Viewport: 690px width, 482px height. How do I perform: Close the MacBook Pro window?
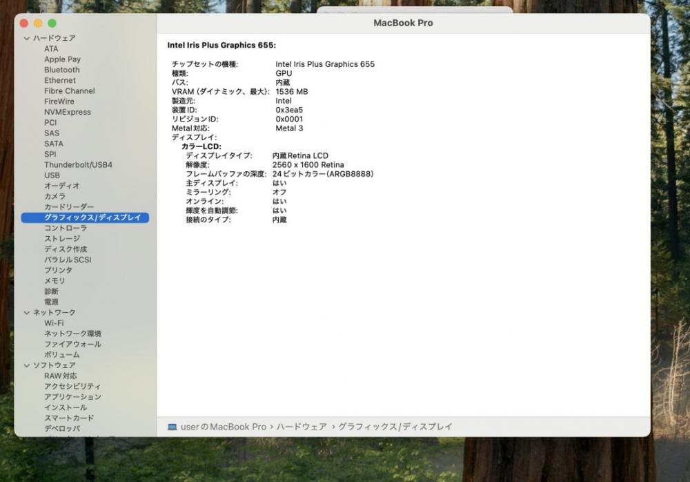[x=24, y=23]
